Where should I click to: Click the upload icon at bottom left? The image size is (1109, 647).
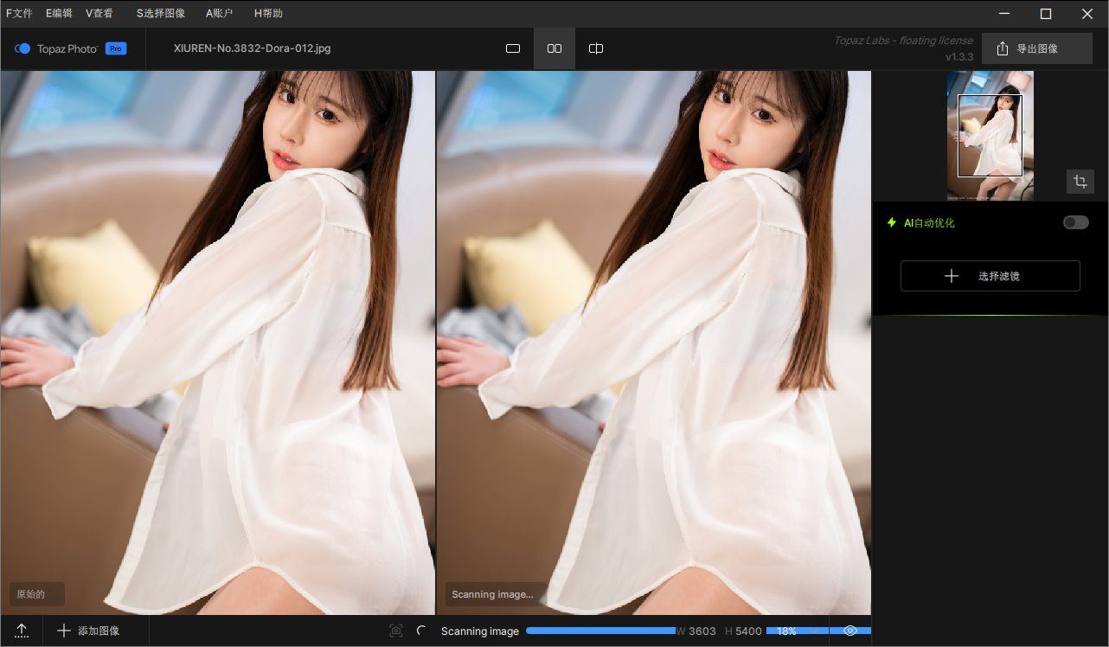point(22,631)
